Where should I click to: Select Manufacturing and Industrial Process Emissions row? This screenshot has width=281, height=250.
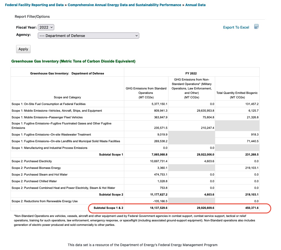[49, 148]
